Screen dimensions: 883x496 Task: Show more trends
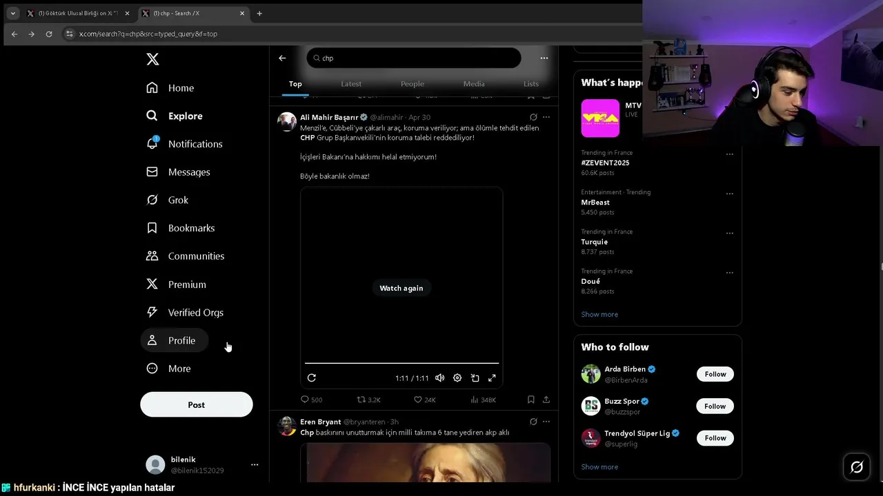point(599,314)
